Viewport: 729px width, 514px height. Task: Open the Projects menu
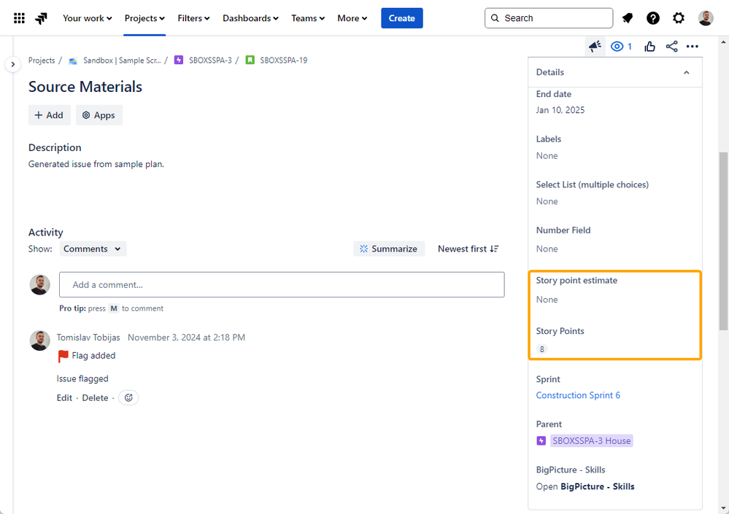pyautogui.click(x=144, y=18)
